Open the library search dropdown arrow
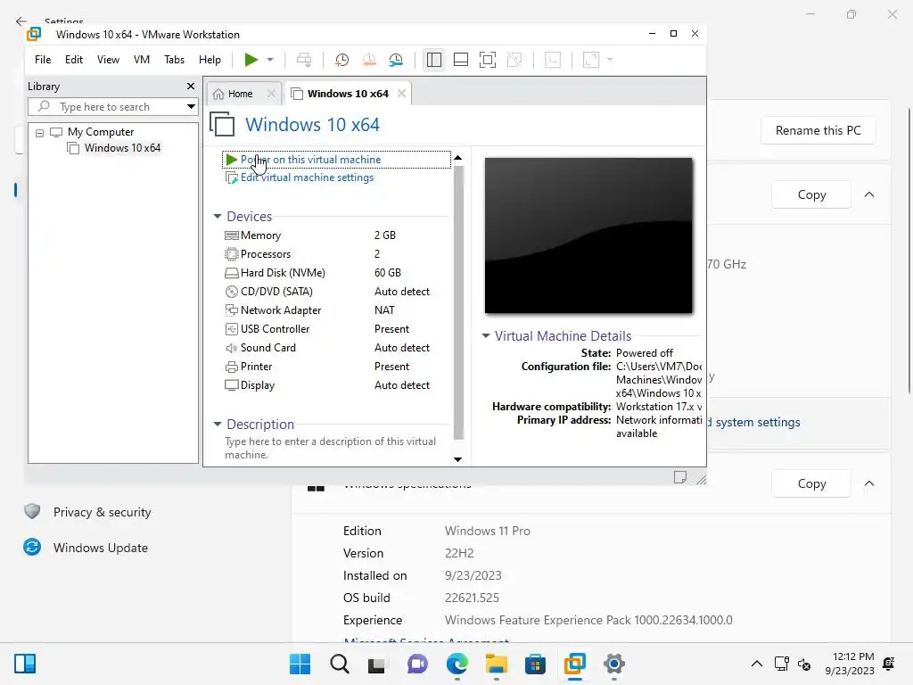Image resolution: width=913 pixels, height=685 pixels. [191, 107]
